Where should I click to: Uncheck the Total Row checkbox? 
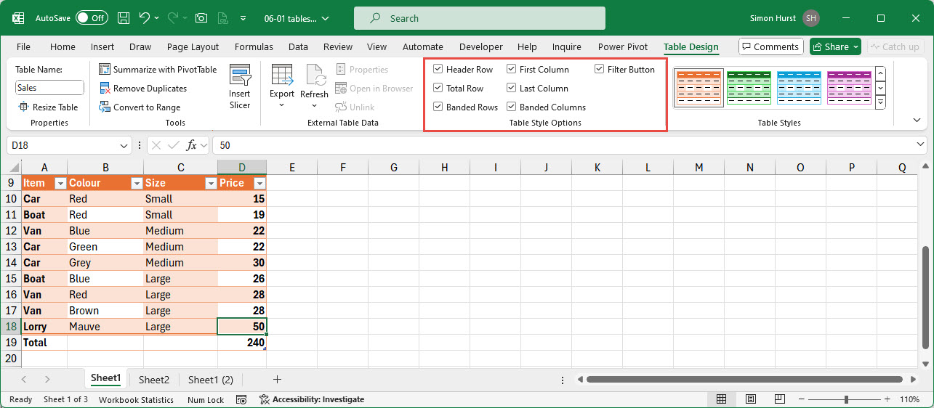pos(438,89)
